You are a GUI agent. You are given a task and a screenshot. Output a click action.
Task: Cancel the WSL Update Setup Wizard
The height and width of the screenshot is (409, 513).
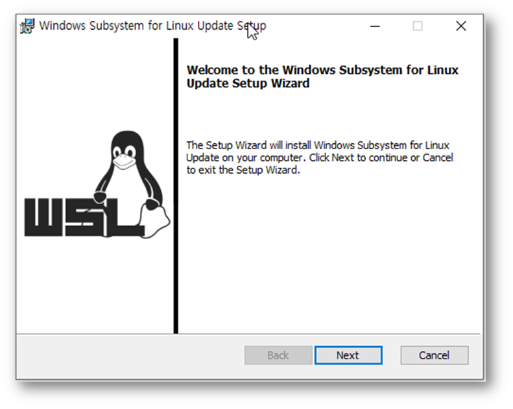click(434, 355)
